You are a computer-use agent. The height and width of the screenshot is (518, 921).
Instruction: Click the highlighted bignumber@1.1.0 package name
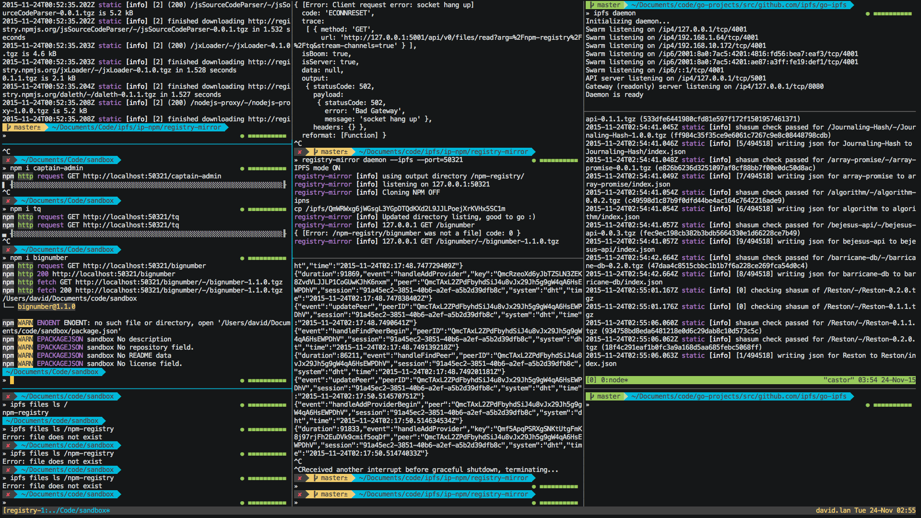(x=47, y=307)
